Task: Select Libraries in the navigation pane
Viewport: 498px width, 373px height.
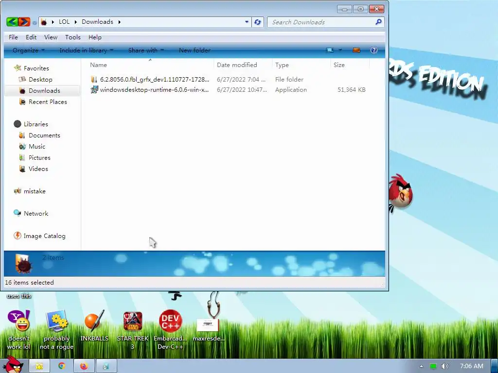Action: click(36, 124)
